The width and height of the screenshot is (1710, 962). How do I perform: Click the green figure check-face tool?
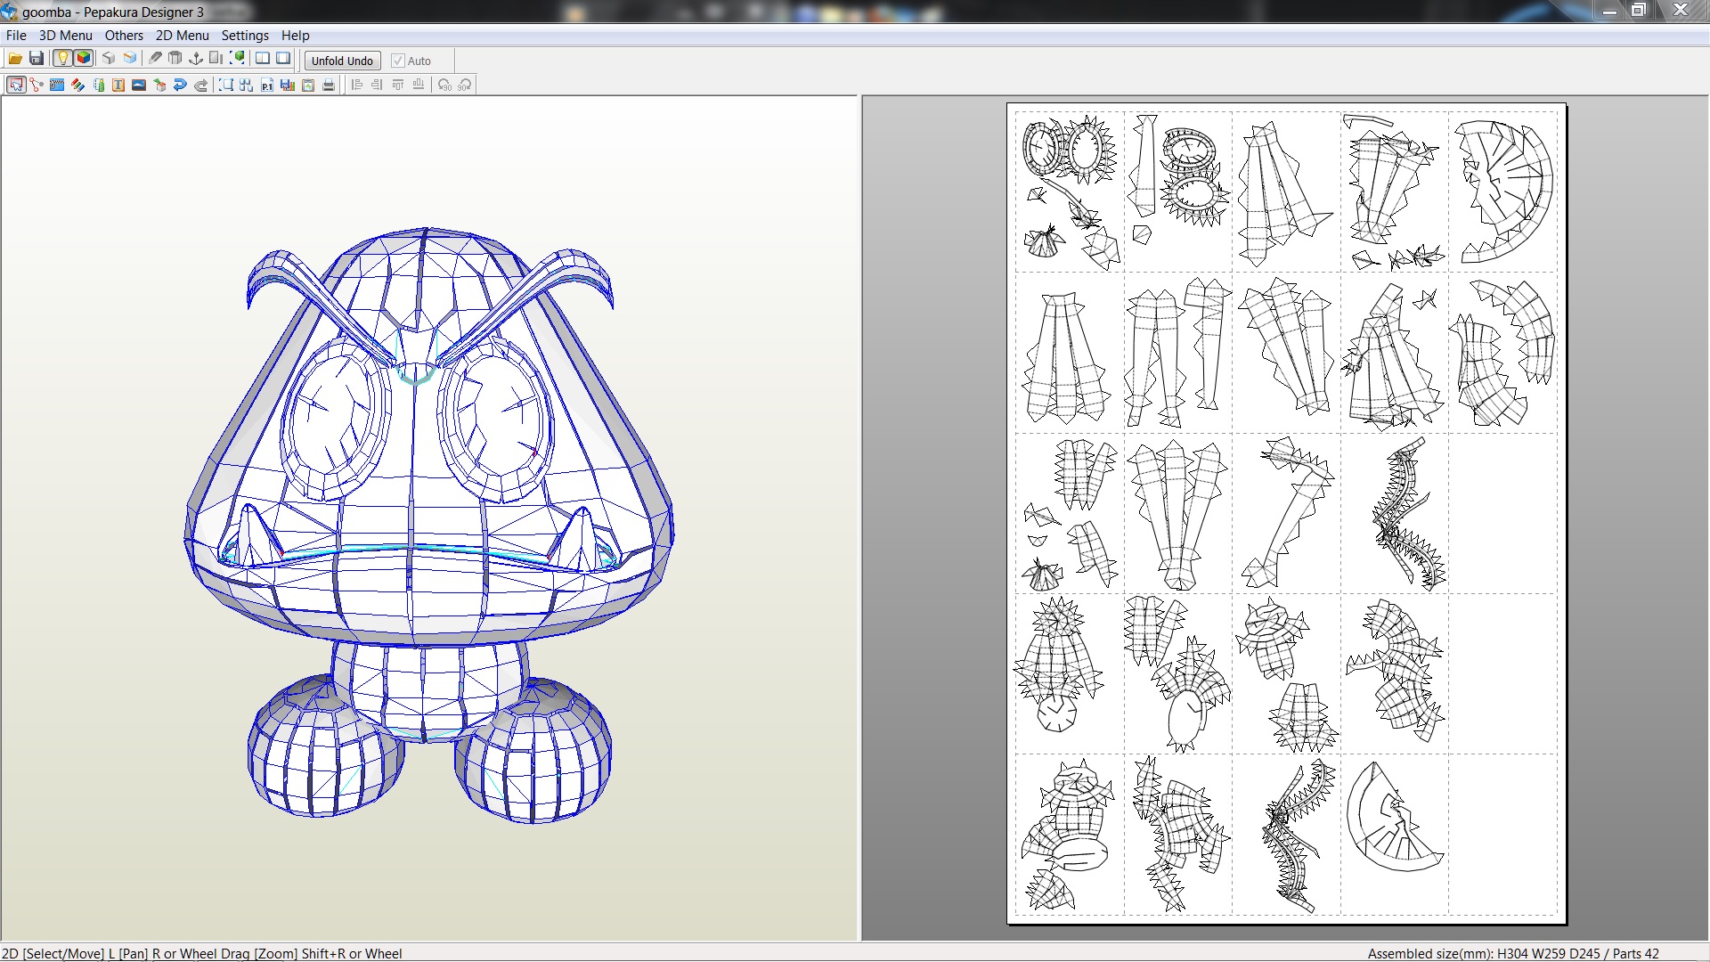pyautogui.click(x=98, y=86)
